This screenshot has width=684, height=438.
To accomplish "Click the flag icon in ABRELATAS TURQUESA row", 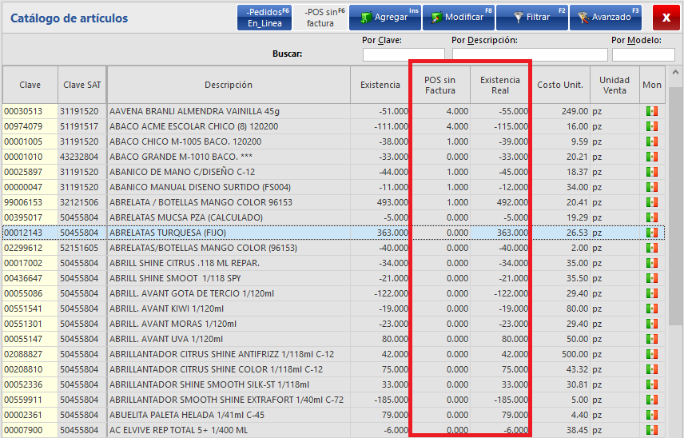I will 651,233.
